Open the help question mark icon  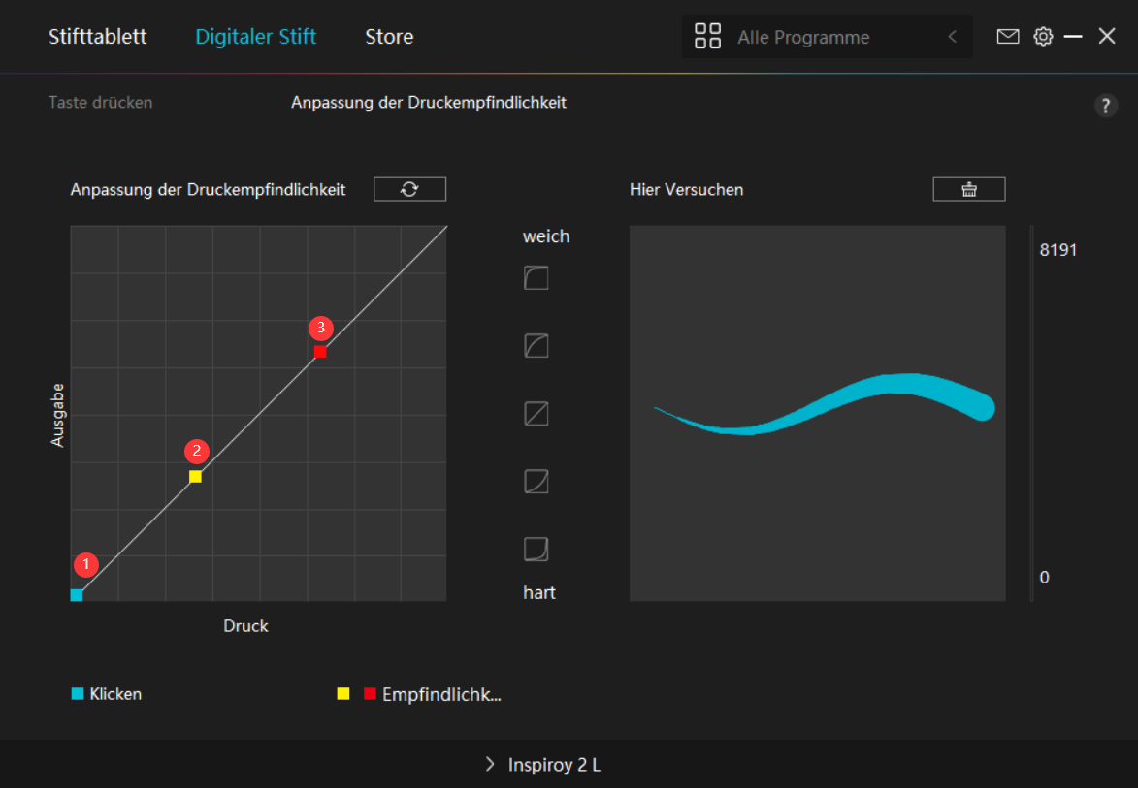pyautogui.click(x=1106, y=106)
